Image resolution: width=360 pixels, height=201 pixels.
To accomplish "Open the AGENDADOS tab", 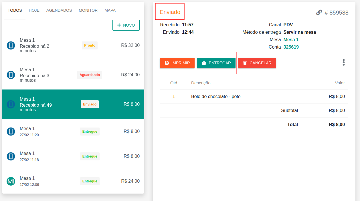I will pyautogui.click(x=59, y=10).
